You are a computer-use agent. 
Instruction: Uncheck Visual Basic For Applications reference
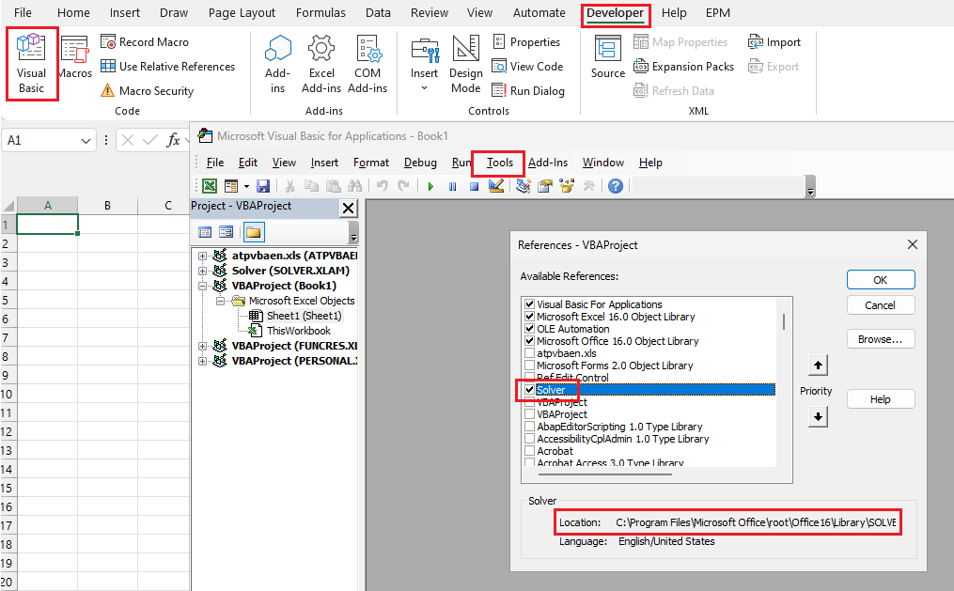pos(529,304)
